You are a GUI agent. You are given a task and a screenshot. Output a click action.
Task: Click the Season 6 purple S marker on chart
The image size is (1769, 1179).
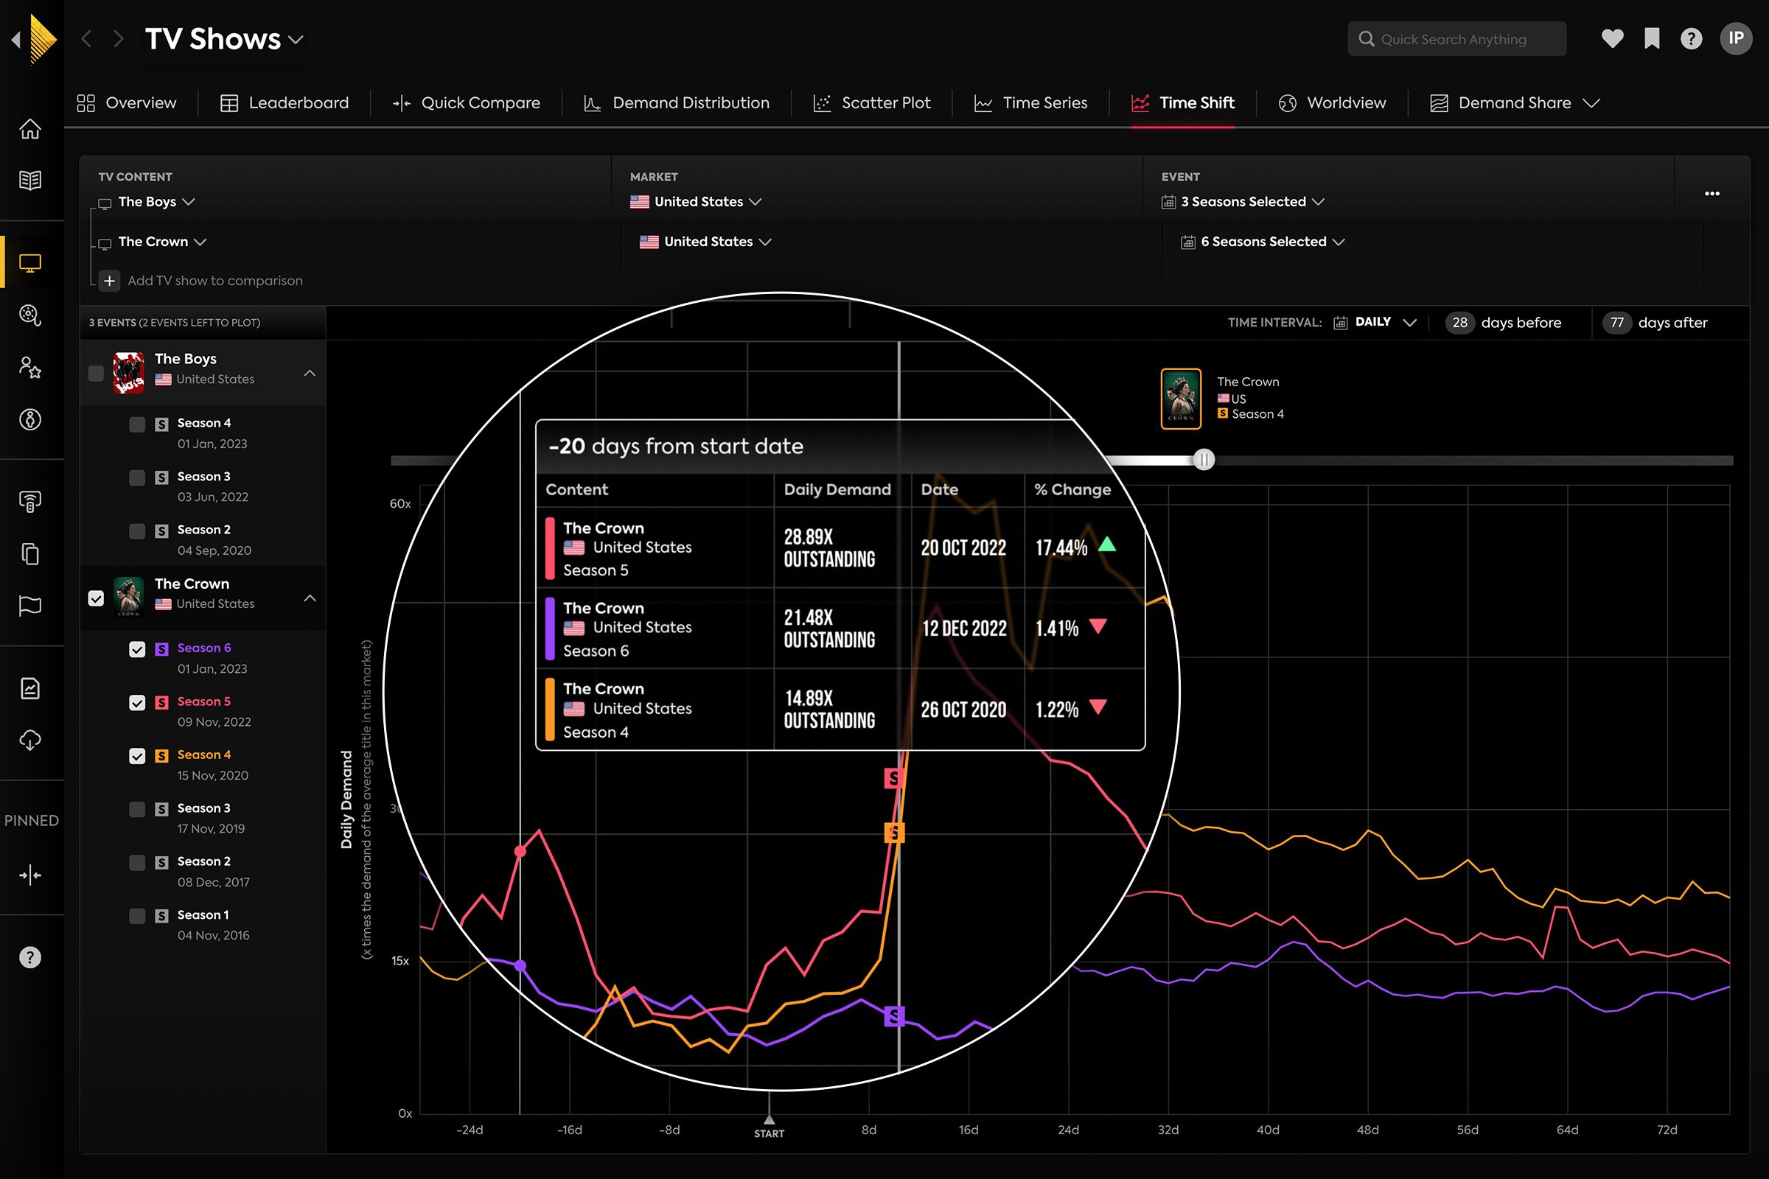tap(893, 1017)
